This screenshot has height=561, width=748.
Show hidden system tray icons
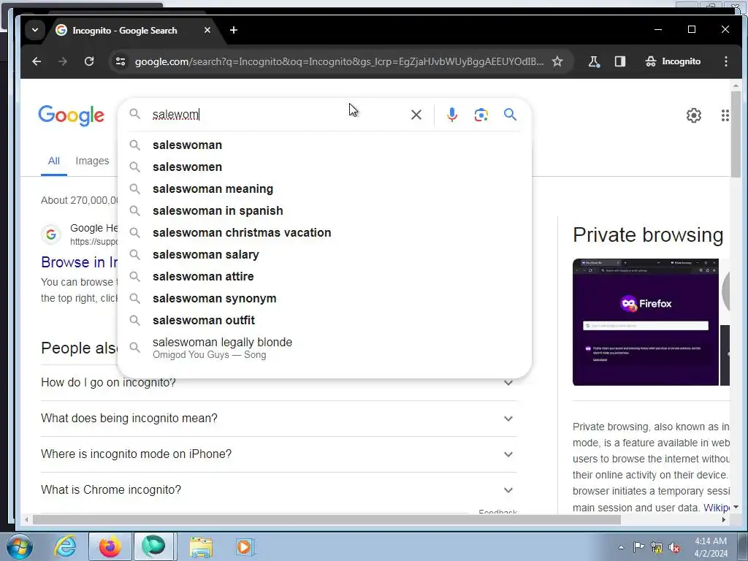pyautogui.click(x=621, y=547)
